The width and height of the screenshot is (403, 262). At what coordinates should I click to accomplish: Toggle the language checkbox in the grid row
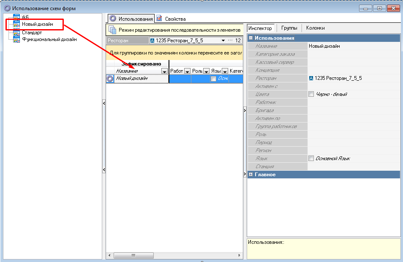(213, 79)
